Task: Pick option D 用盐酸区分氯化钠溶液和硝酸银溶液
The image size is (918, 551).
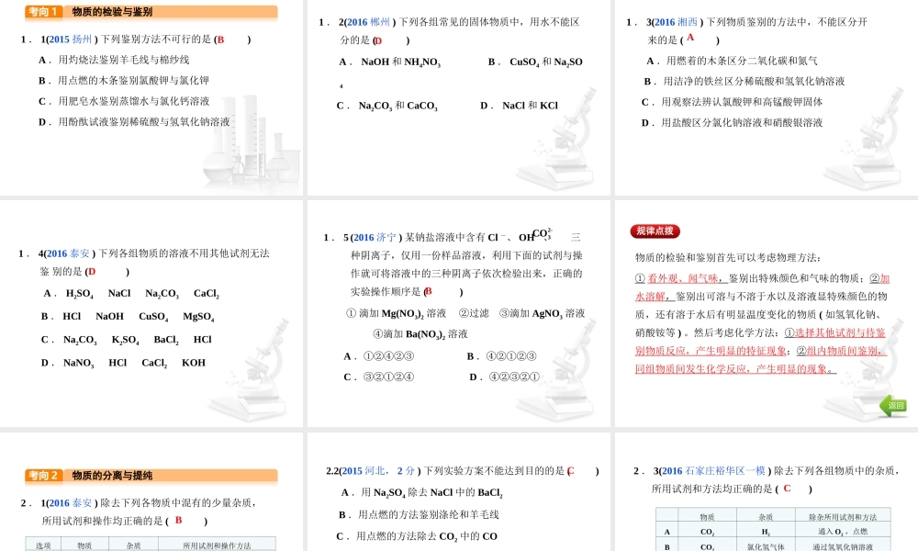Action: click(732, 122)
